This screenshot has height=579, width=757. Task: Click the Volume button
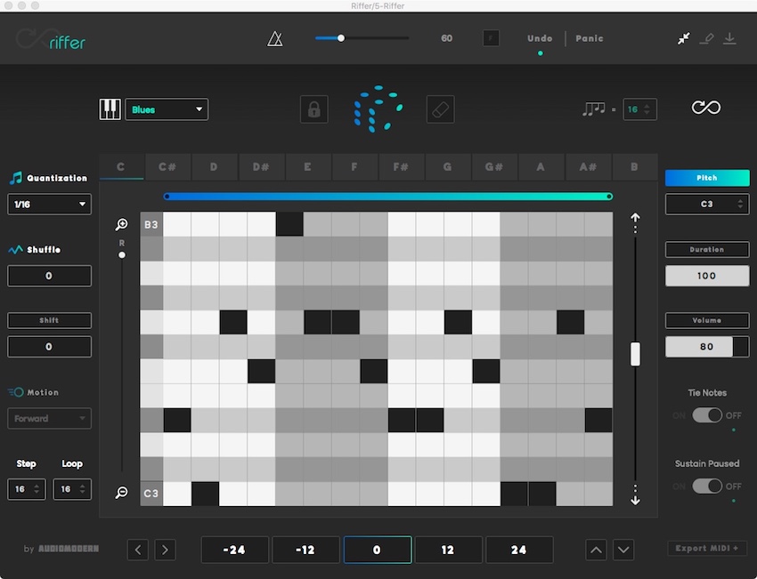coord(707,320)
